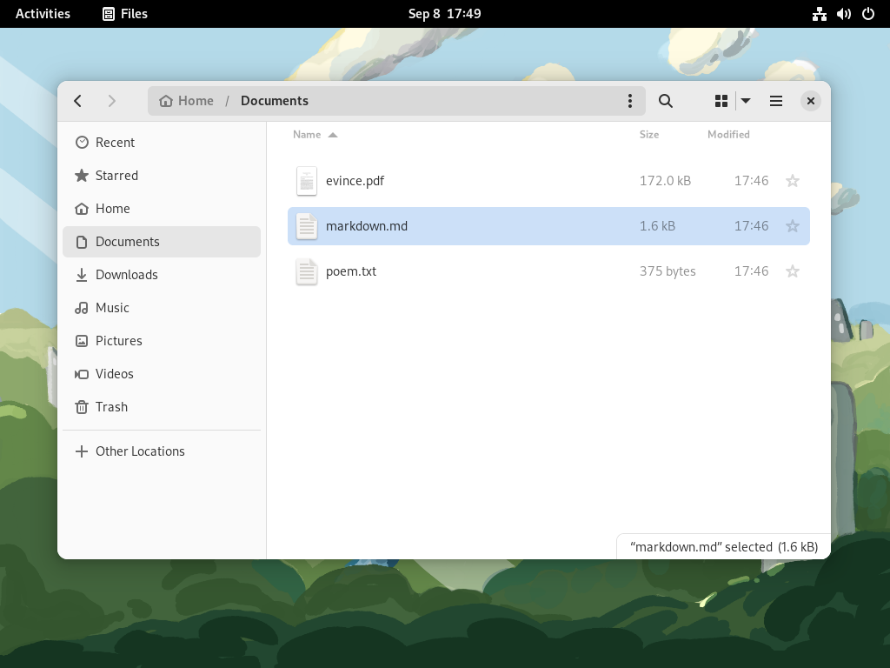Open Downloads in the sidebar
This screenshot has width=890, height=668.
click(162, 274)
